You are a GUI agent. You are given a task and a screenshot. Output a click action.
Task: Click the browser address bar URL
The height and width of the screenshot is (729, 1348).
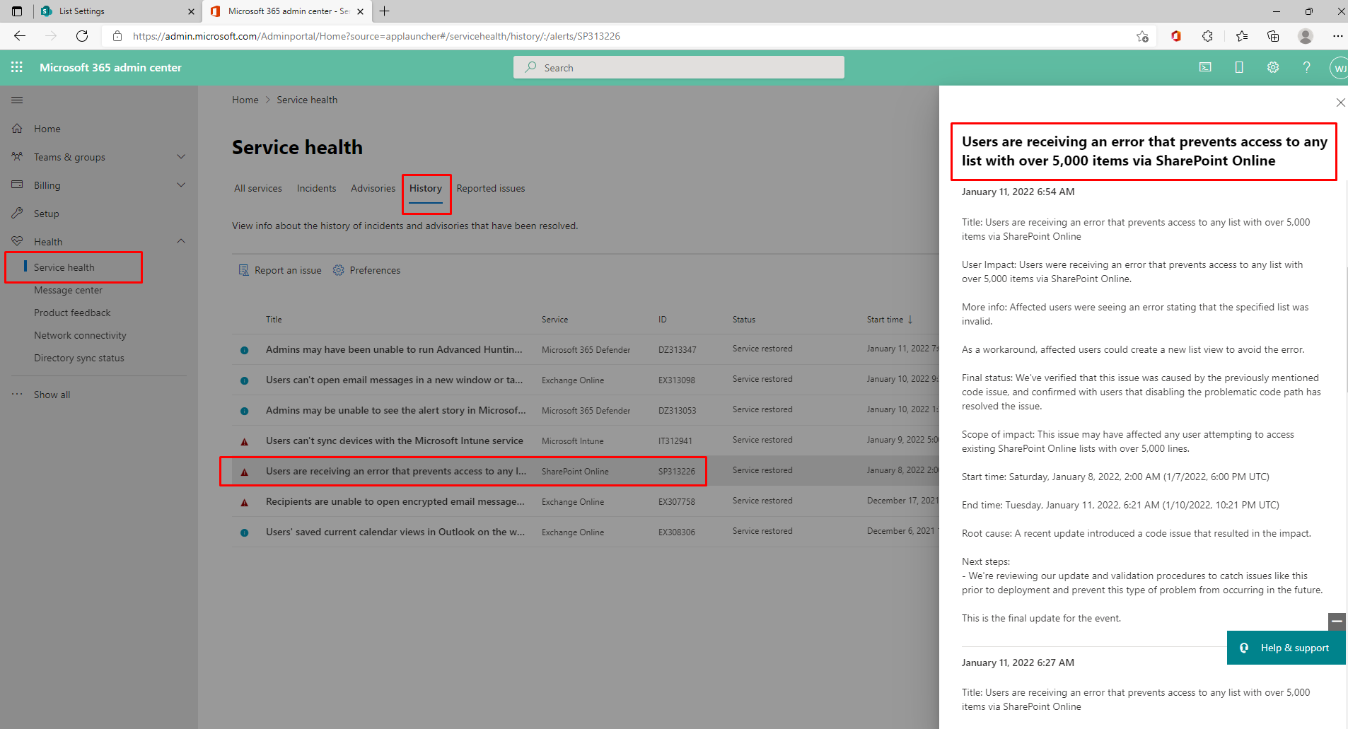(376, 36)
